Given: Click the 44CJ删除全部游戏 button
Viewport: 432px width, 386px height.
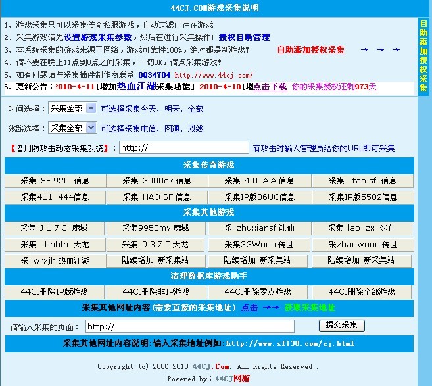Looking at the screenshot, I should pos(362,292).
